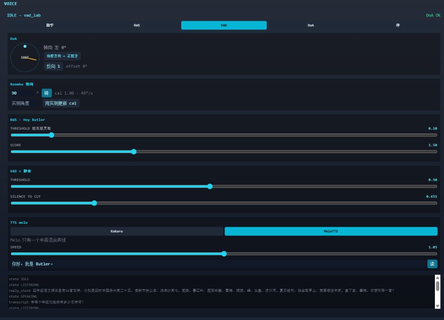Click the 转 turn button
Viewport: 444px width, 320px height.
tap(46, 93)
